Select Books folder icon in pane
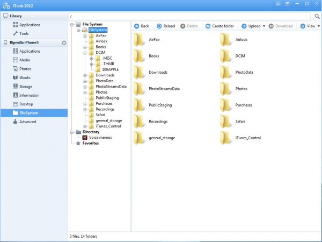The image size is (322, 242). click(138, 56)
